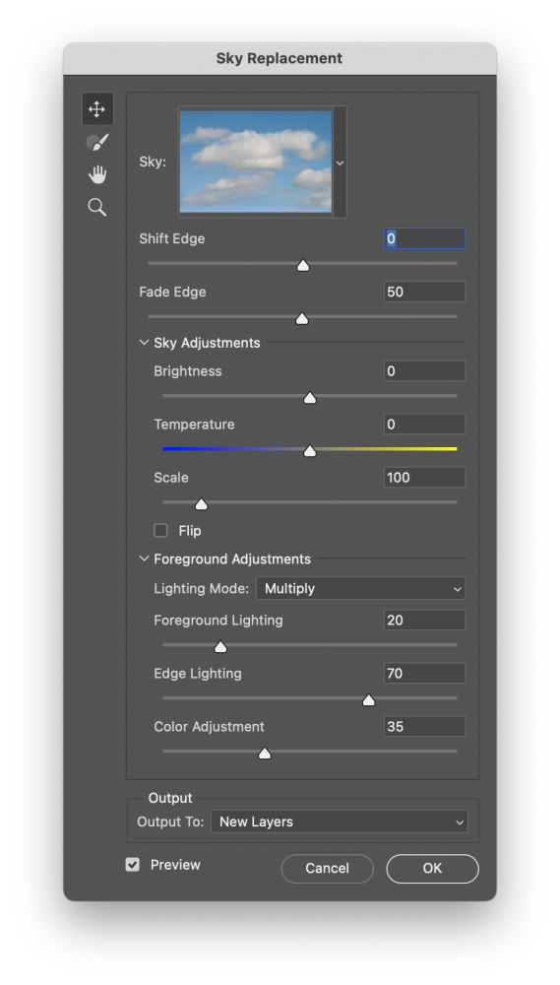Collapse the Sky Adjustments section

[144, 343]
